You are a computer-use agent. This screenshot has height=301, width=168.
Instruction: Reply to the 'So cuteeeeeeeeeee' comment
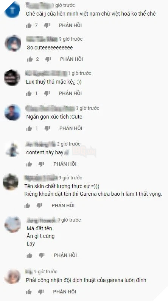72,59
